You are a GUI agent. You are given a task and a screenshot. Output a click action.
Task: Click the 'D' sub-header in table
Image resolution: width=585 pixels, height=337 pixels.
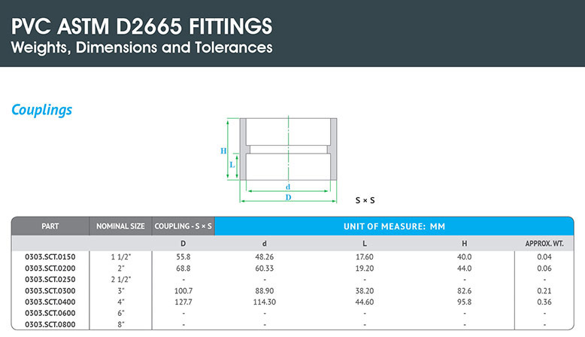click(x=183, y=244)
